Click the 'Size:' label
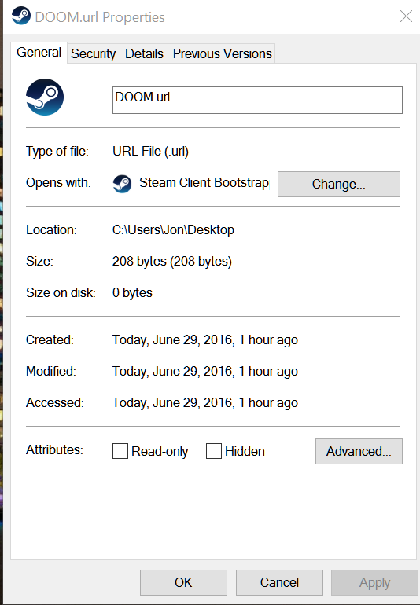 tap(39, 262)
